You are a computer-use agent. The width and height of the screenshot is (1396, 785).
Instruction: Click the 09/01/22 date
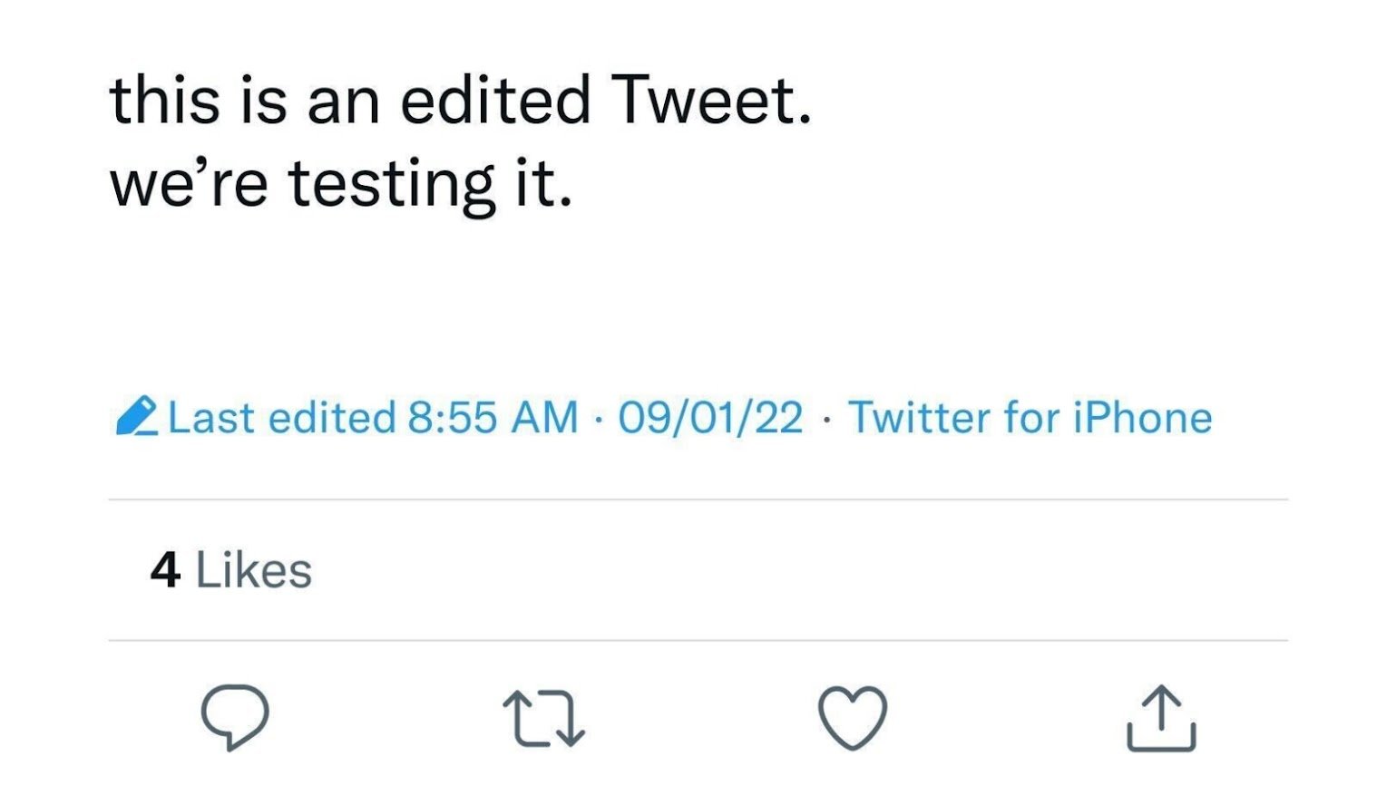(x=710, y=418)
